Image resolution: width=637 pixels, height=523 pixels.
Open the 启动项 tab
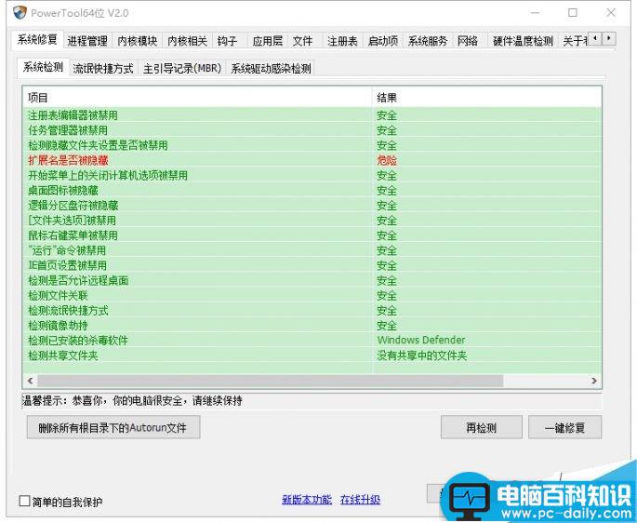pyautogui.click(x=383, y=41)
